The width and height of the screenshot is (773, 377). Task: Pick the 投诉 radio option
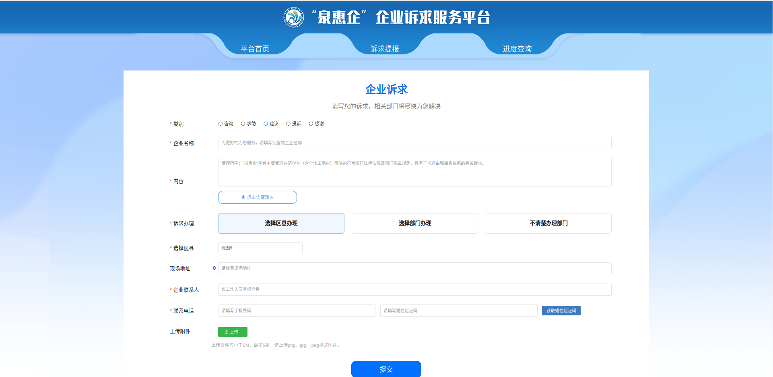tap(288, 124)
